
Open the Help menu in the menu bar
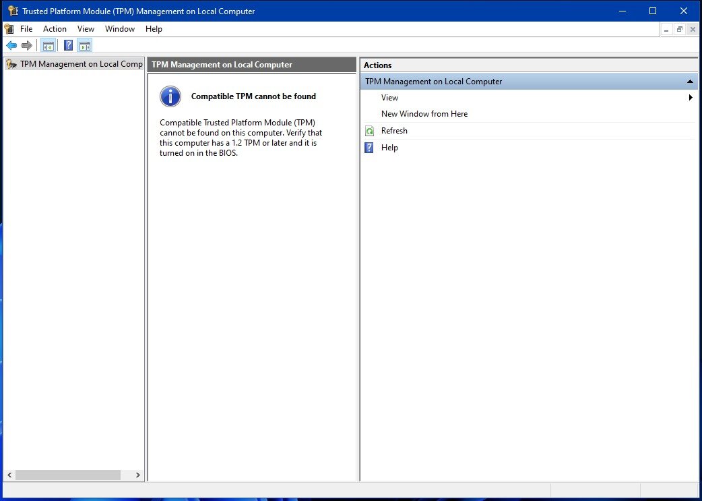tap(154, 29)
